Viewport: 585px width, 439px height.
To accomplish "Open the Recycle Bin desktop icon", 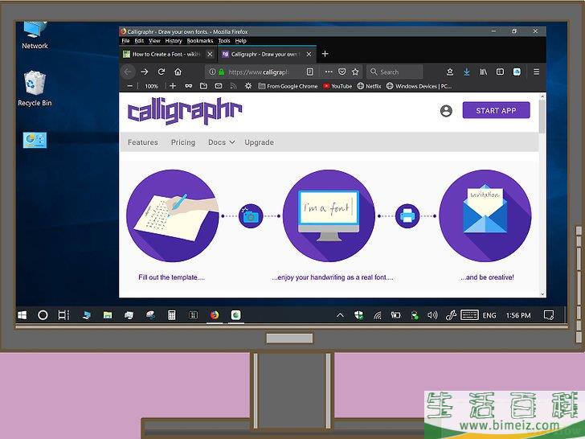I will click(x=35, y=88).
